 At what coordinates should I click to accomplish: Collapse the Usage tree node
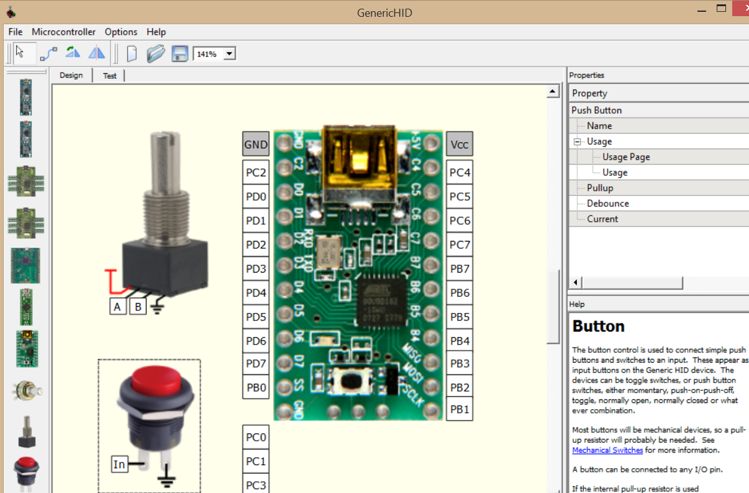[577, 142]
